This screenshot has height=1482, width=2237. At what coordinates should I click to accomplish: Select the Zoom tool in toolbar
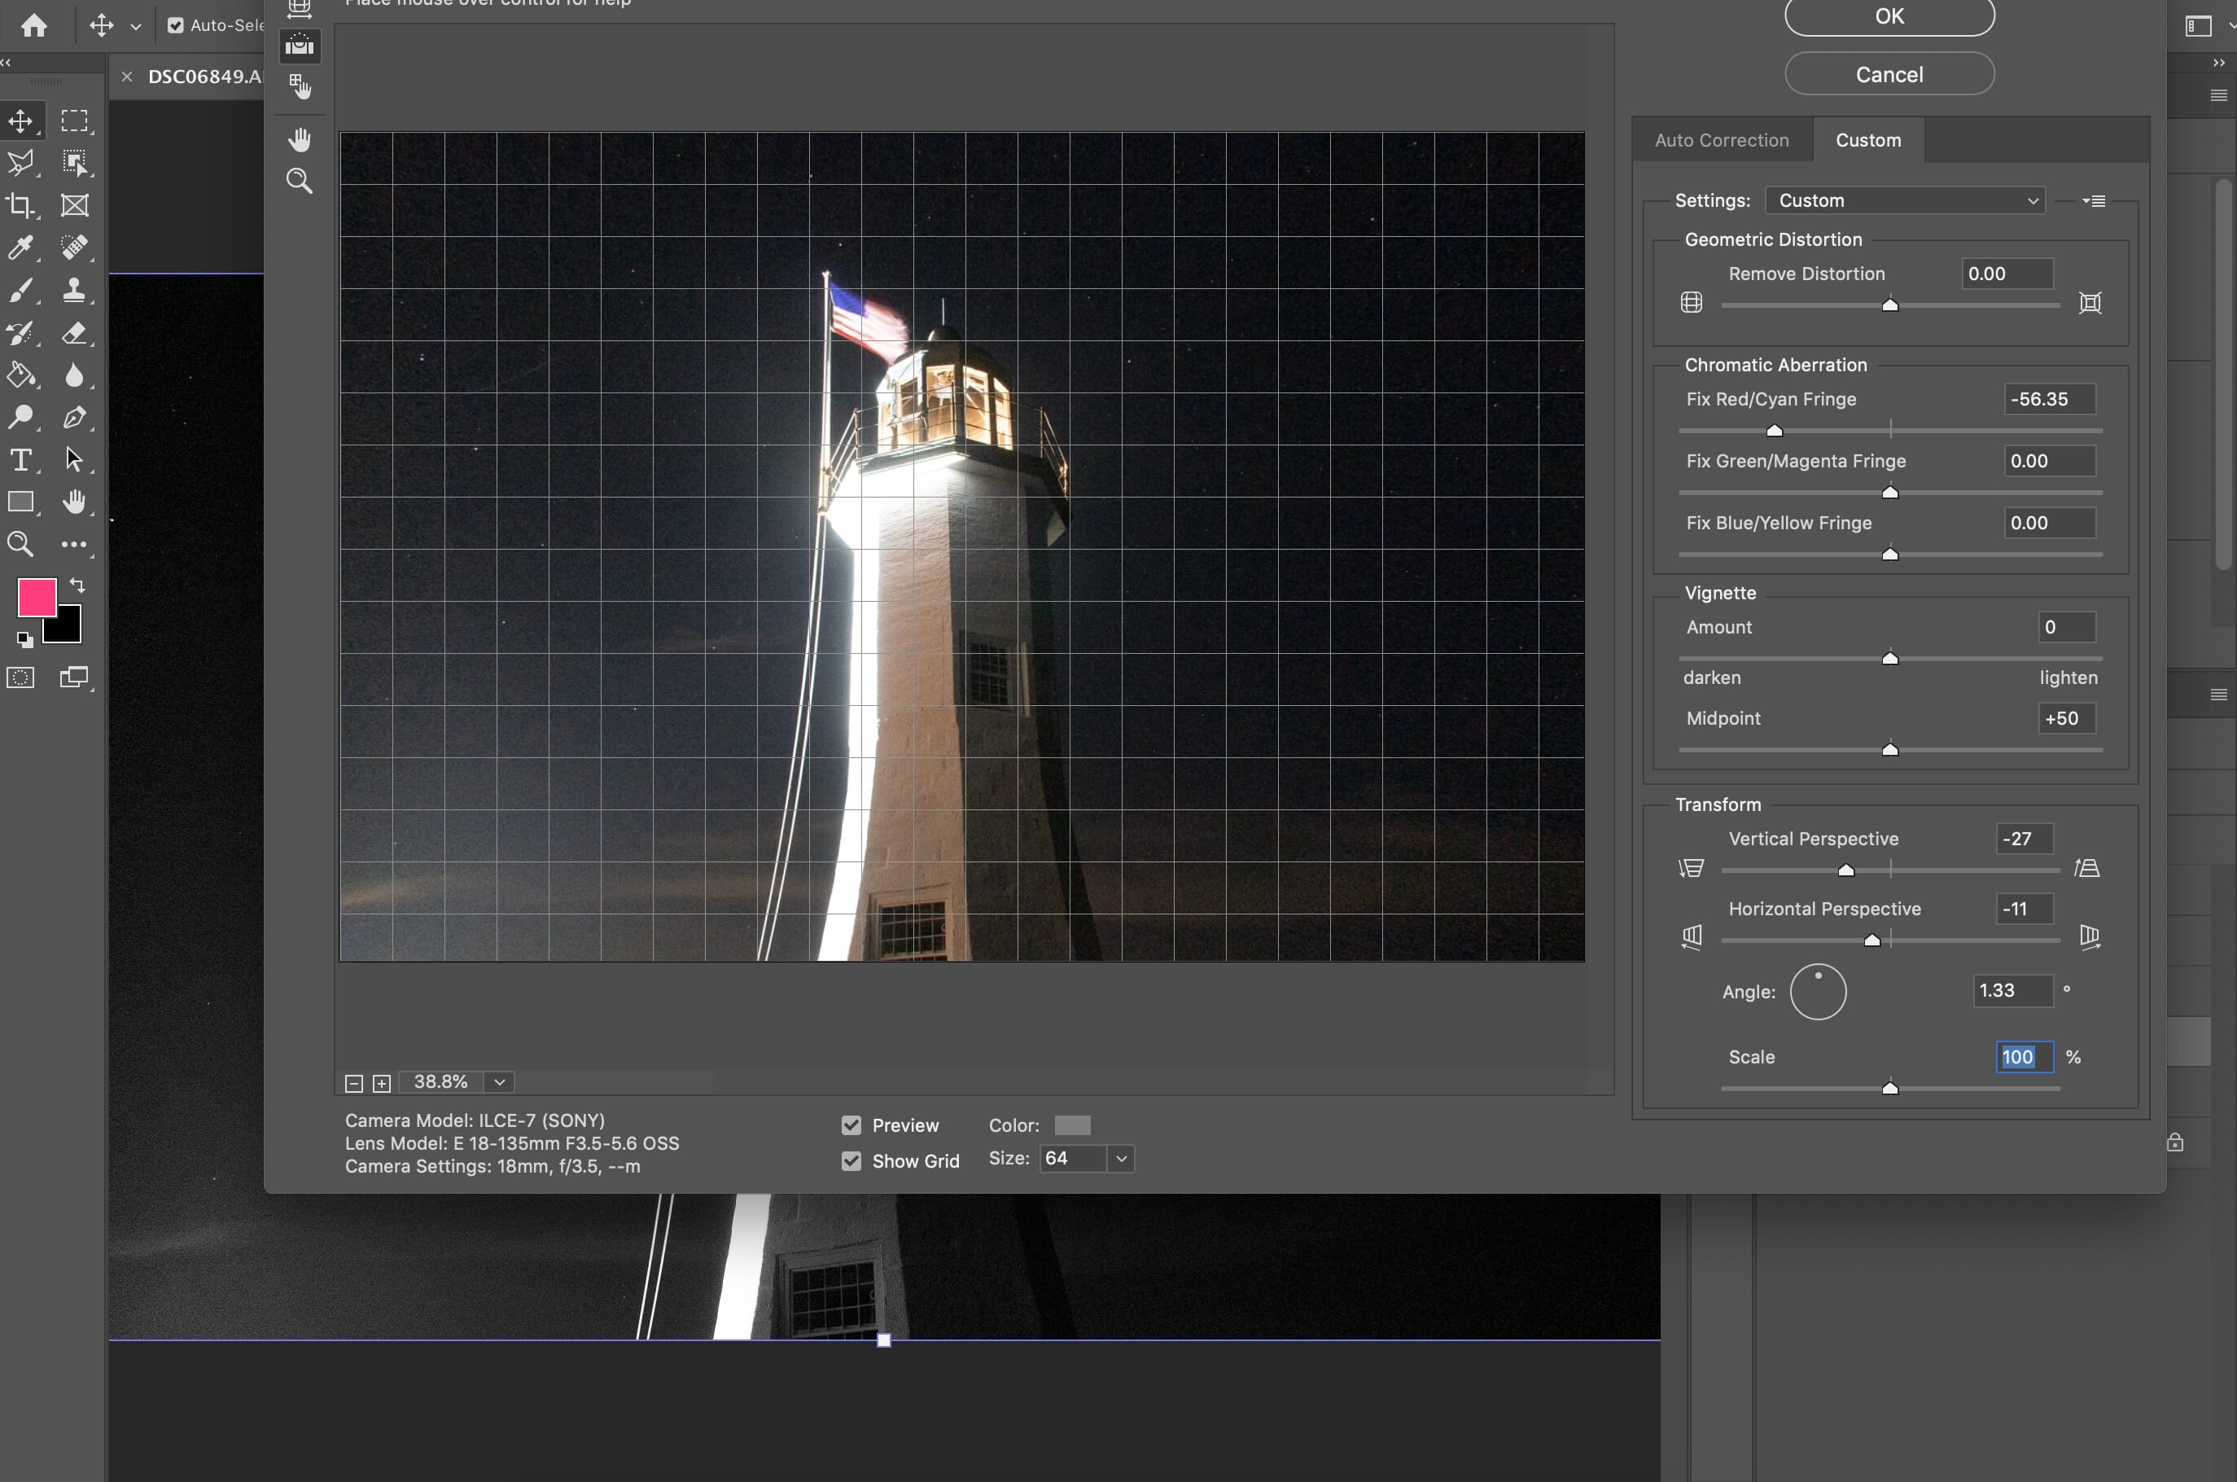pos(21,541)
